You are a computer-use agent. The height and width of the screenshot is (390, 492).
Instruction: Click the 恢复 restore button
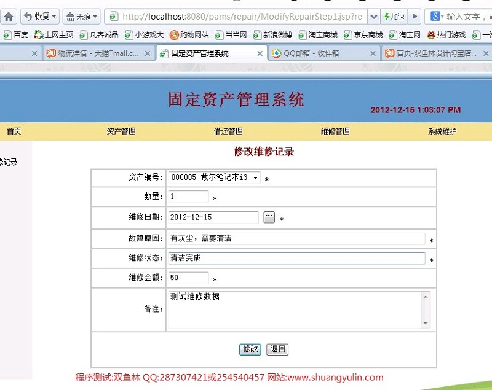tap(40, 17)
